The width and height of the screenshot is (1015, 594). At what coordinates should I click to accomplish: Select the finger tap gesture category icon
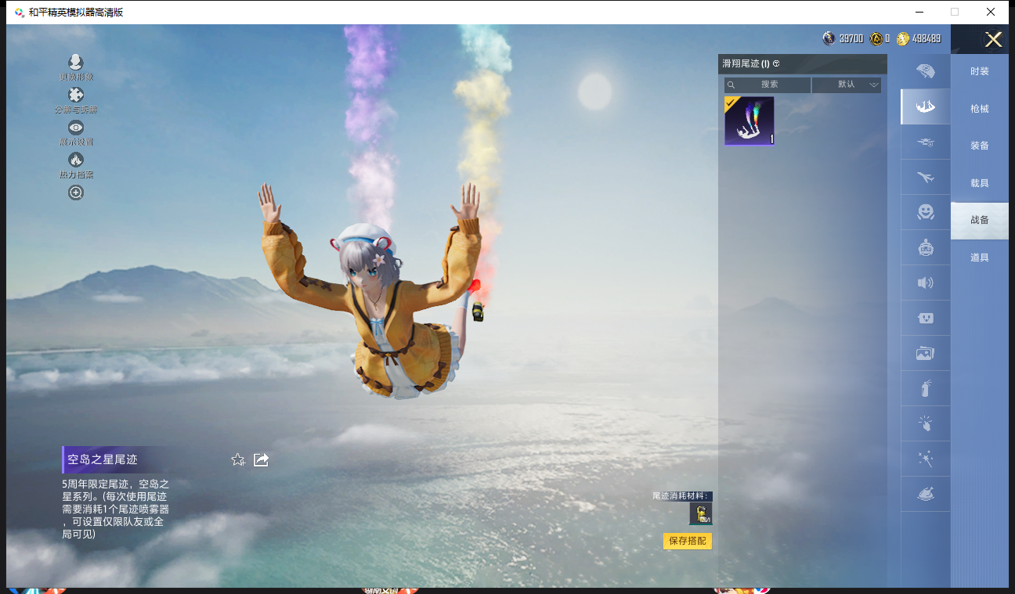coord(925,423)
